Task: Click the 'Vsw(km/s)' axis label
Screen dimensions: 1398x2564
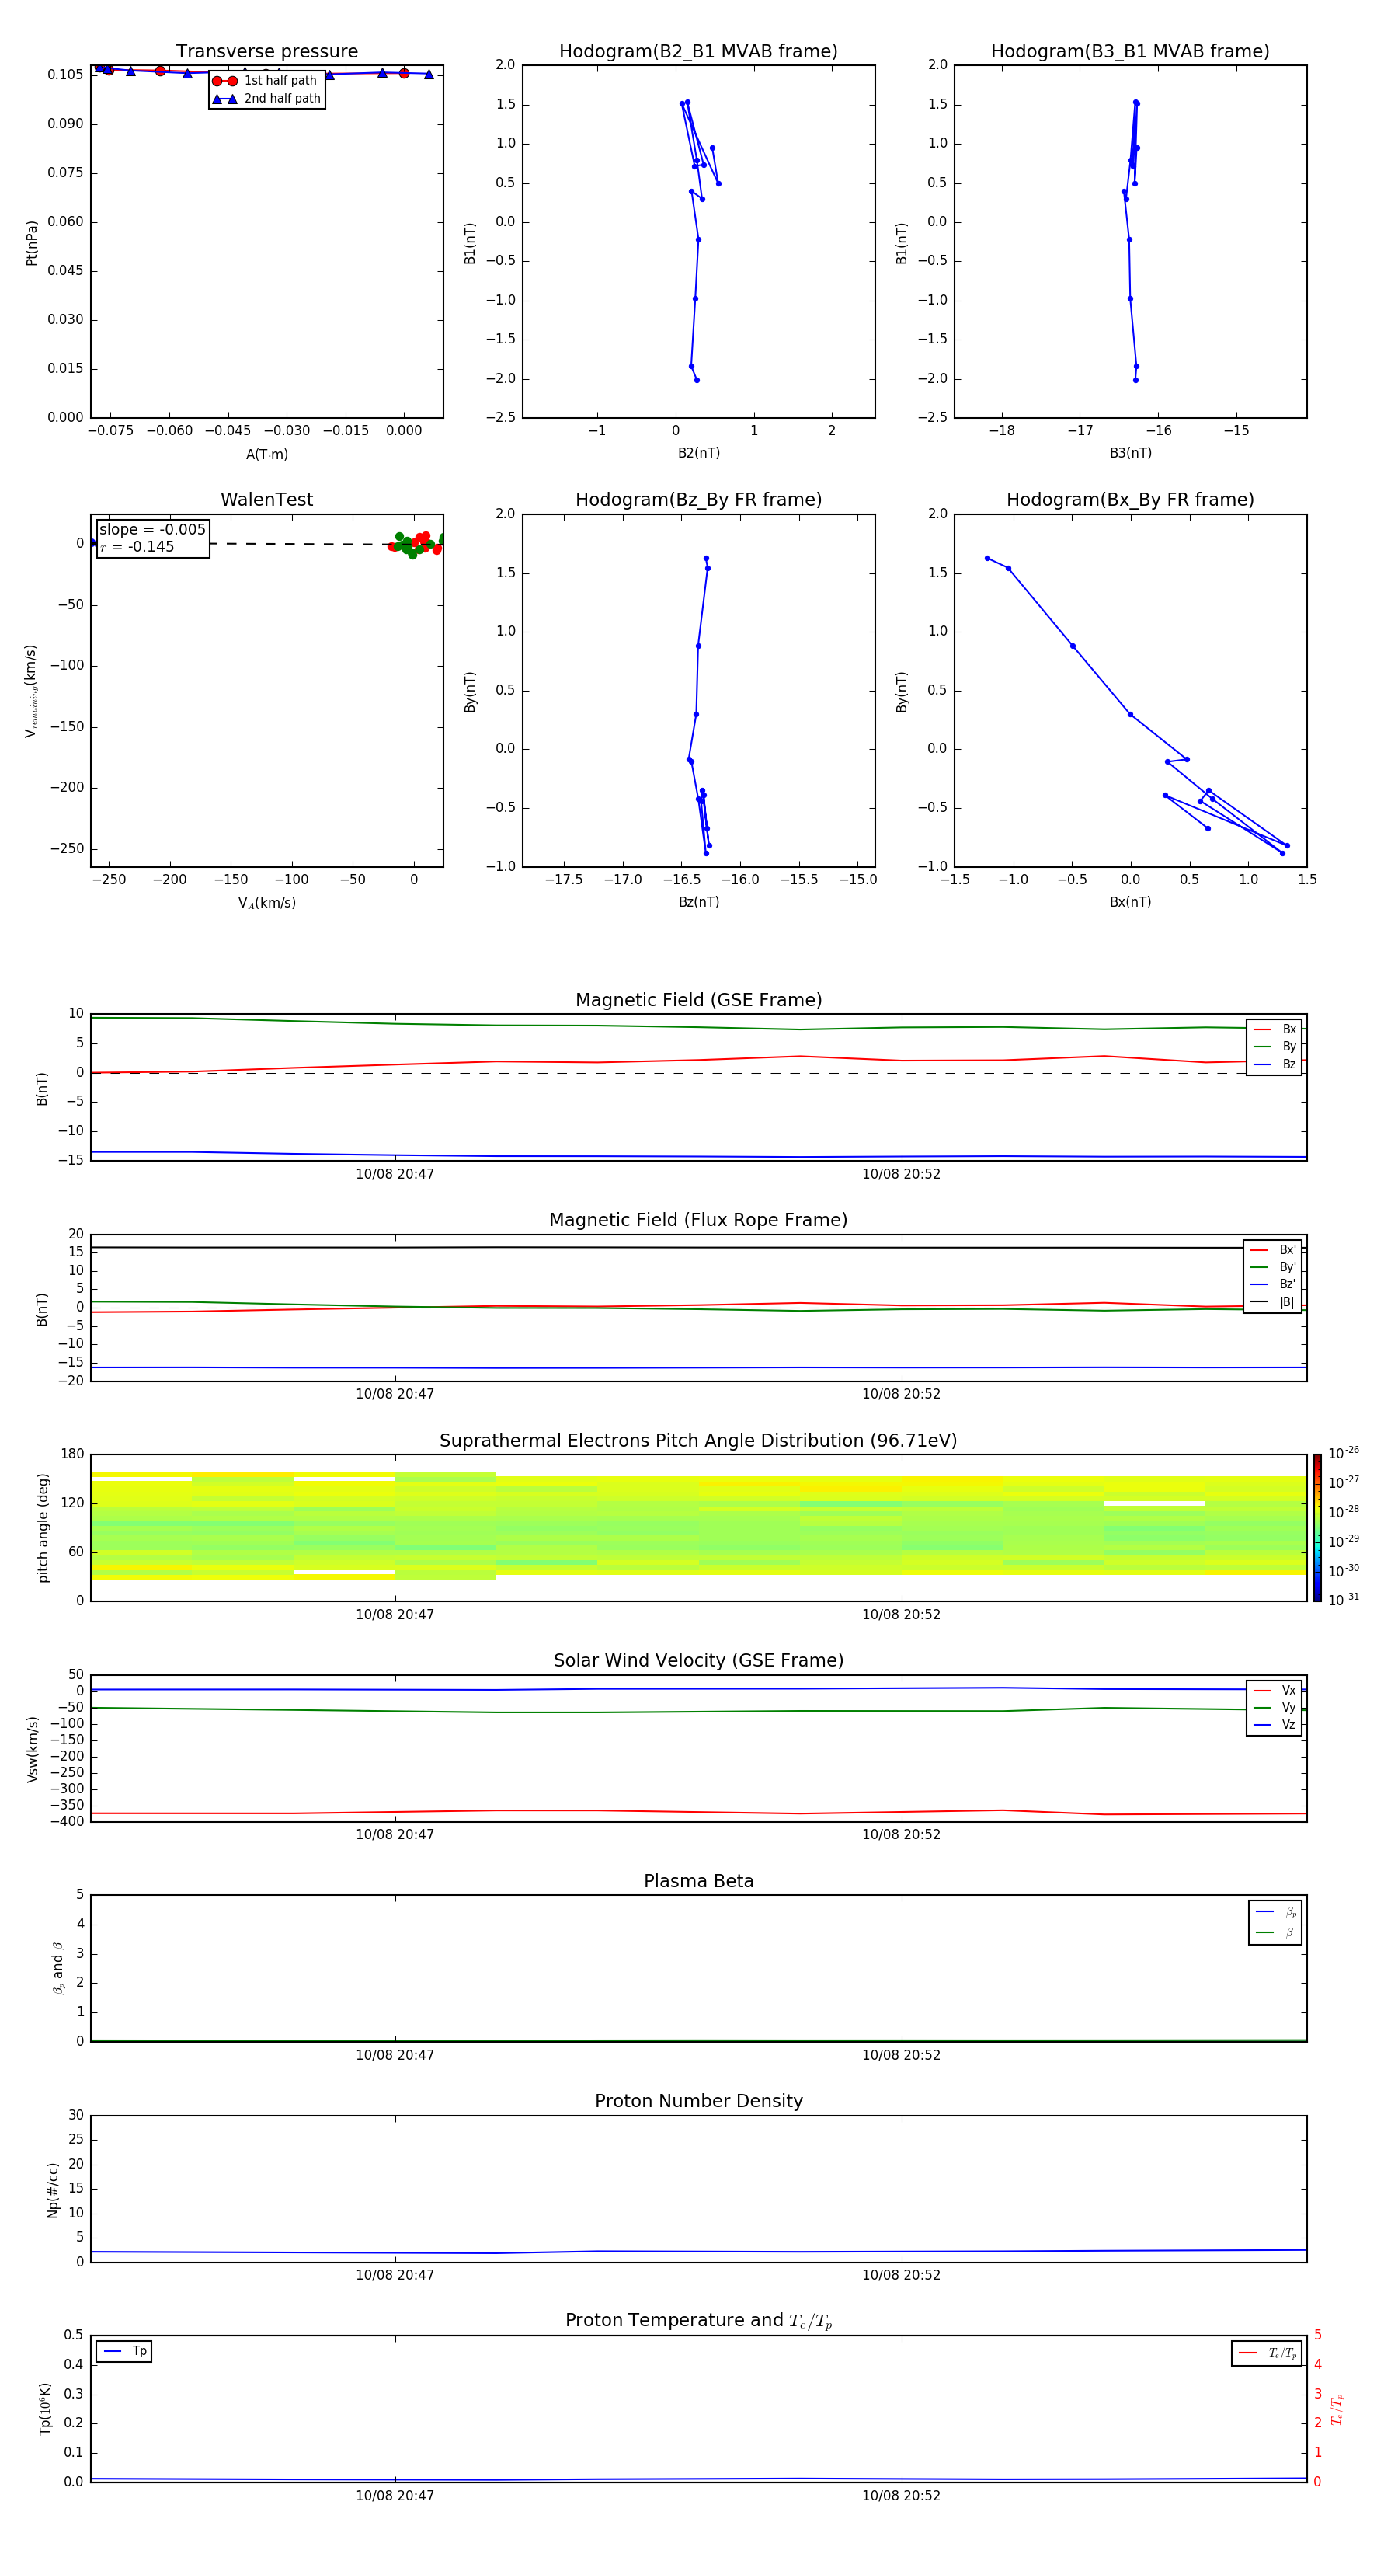Action: pos(33,1749)
